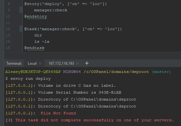Click the task did not complete message
Viewport: 181px width, 126px height.
point(94,120)
